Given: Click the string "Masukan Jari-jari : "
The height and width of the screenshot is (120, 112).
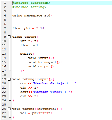Looking at the screenshot, I should pyautogui.click(x=54, y=83).
